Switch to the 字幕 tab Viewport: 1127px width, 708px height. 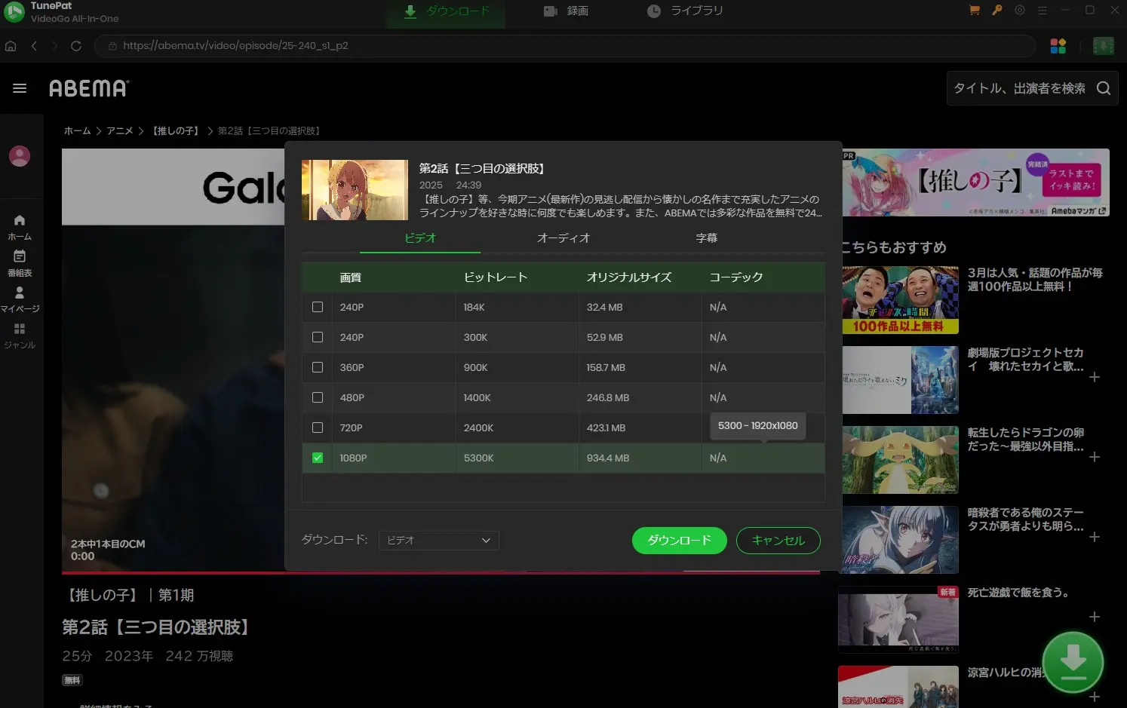tap(707, 238)
